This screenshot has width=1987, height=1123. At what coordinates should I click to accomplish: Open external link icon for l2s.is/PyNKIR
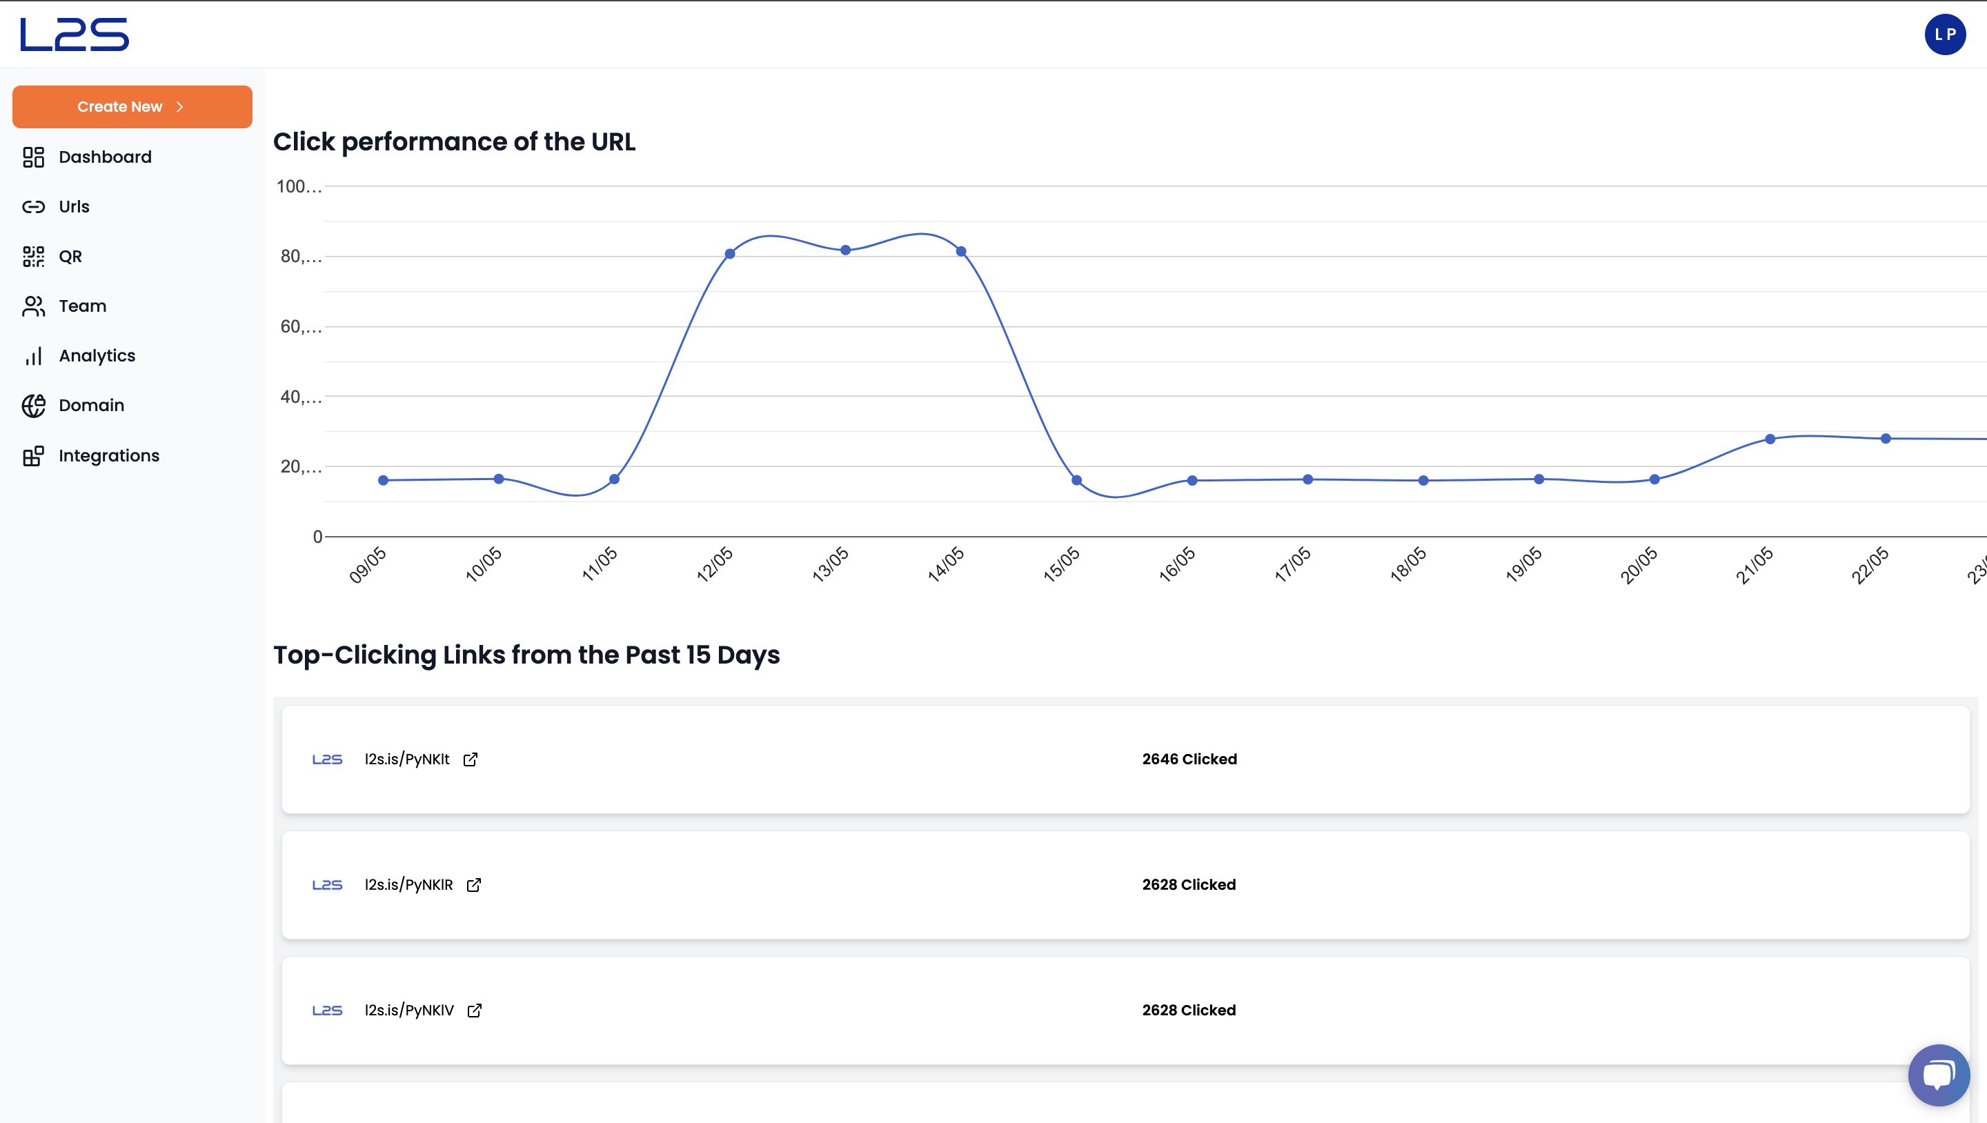[473, 884]
